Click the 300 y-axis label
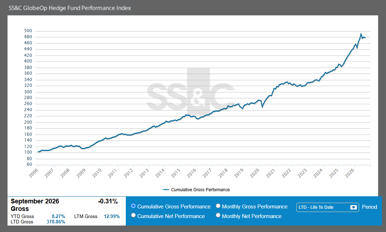This screenshot has height=232, width=386. pos(28,92)
